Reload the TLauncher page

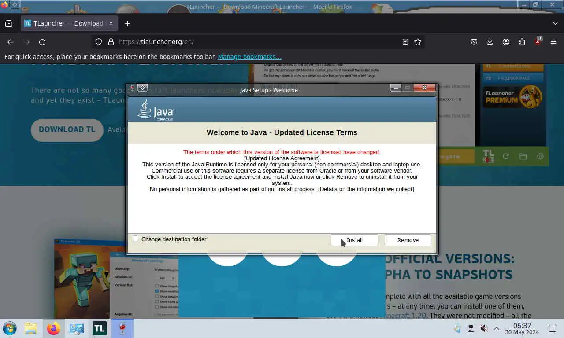42,42
